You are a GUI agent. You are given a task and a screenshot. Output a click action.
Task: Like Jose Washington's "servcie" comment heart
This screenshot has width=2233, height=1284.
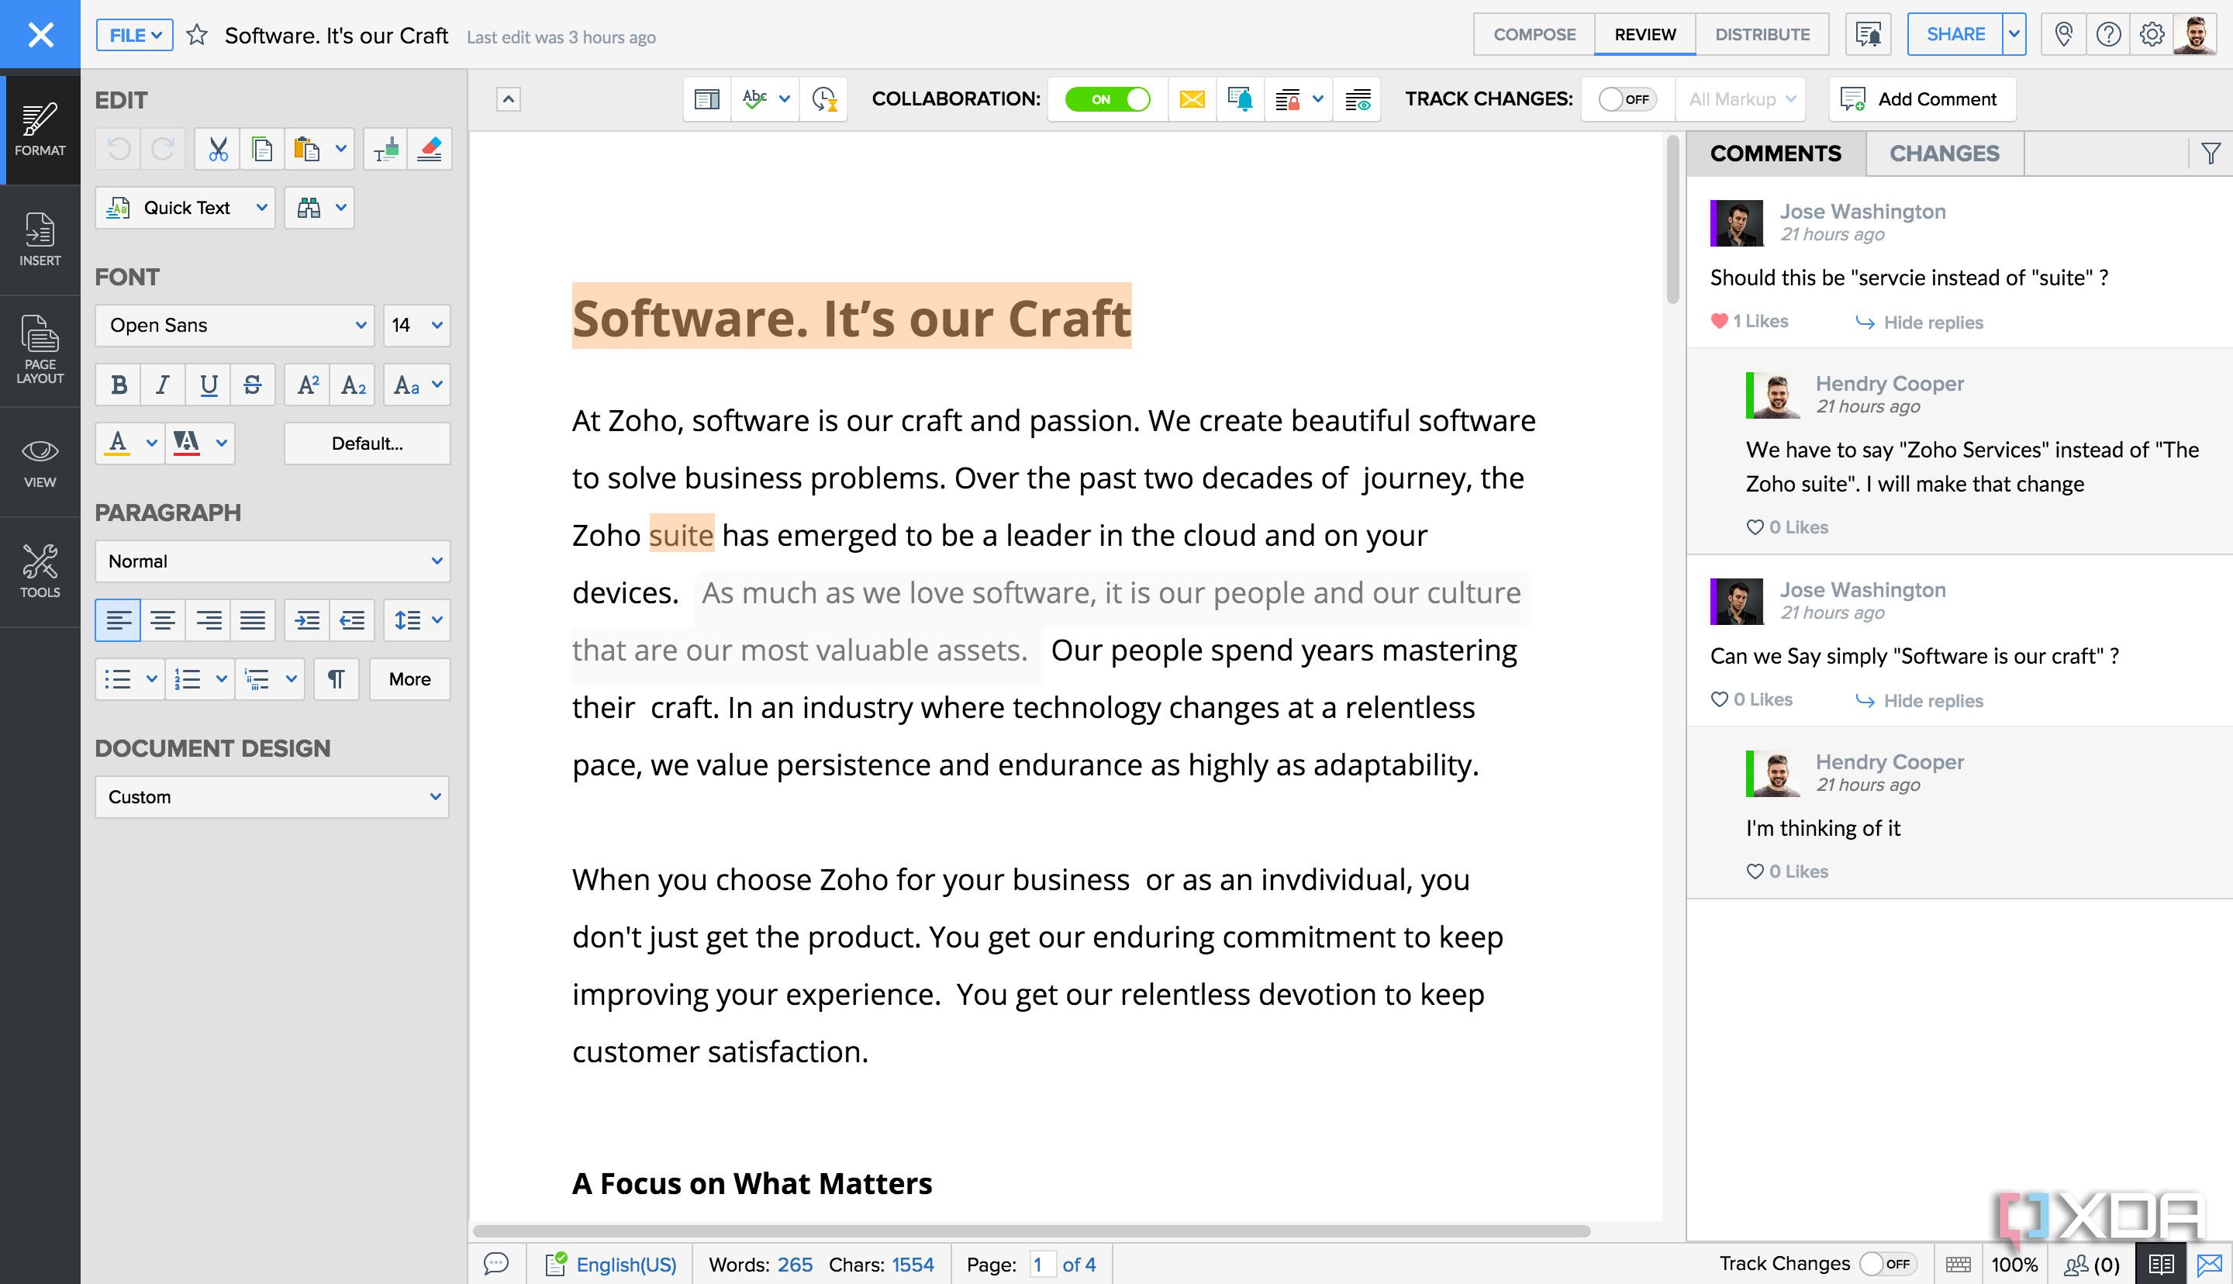[1719, 321]
